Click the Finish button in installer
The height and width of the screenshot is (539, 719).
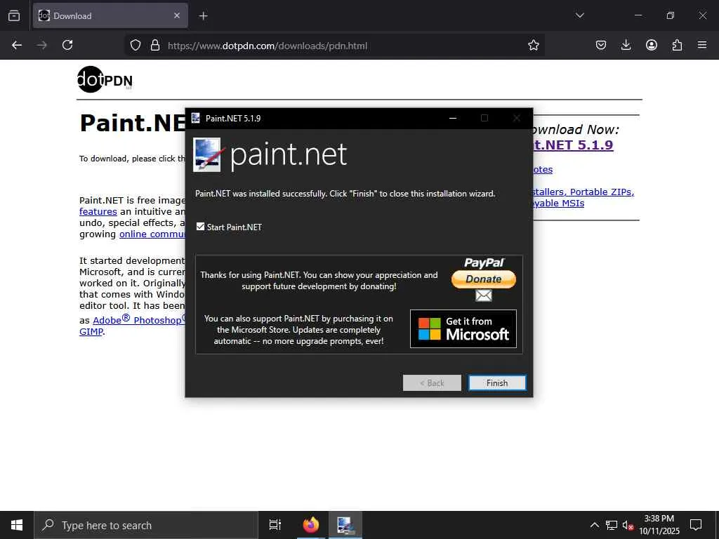tap(497, 382)
